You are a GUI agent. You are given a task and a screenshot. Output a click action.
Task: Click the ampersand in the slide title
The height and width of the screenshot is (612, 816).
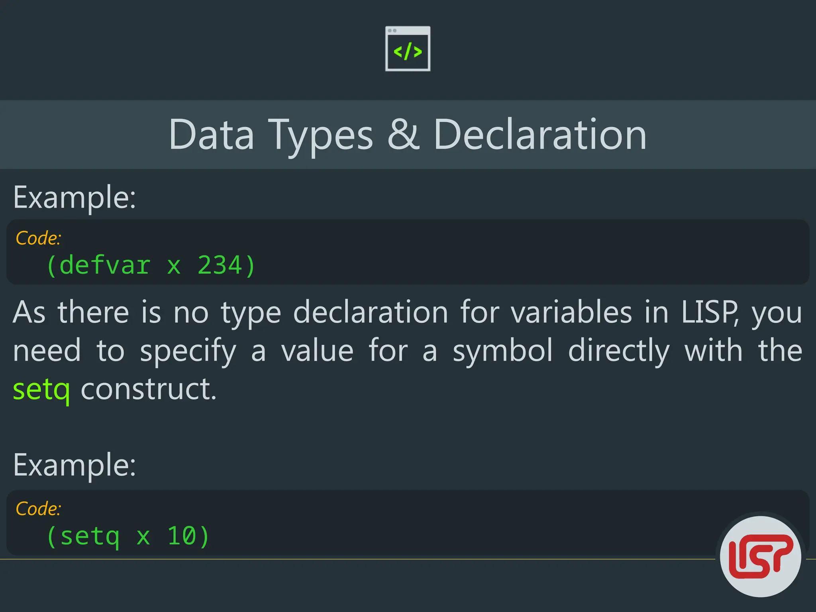pos(403,134)
